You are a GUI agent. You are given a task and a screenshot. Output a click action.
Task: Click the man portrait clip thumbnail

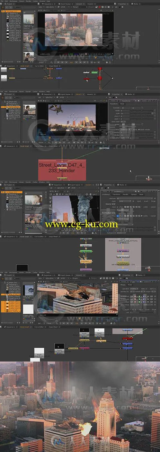coord(29,57)
